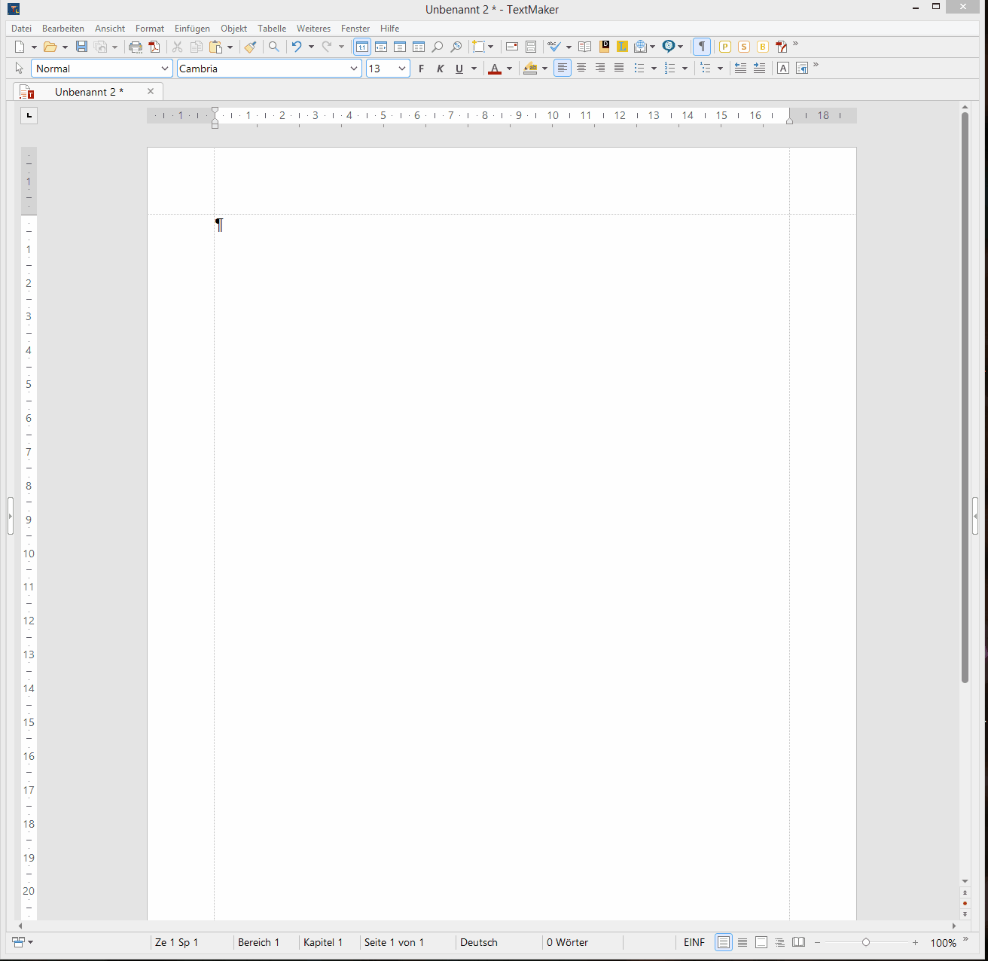This screenshot has width=988, height=961.
Task: Open the Langenscheidt yellow L icon
Action: point(622,47)
